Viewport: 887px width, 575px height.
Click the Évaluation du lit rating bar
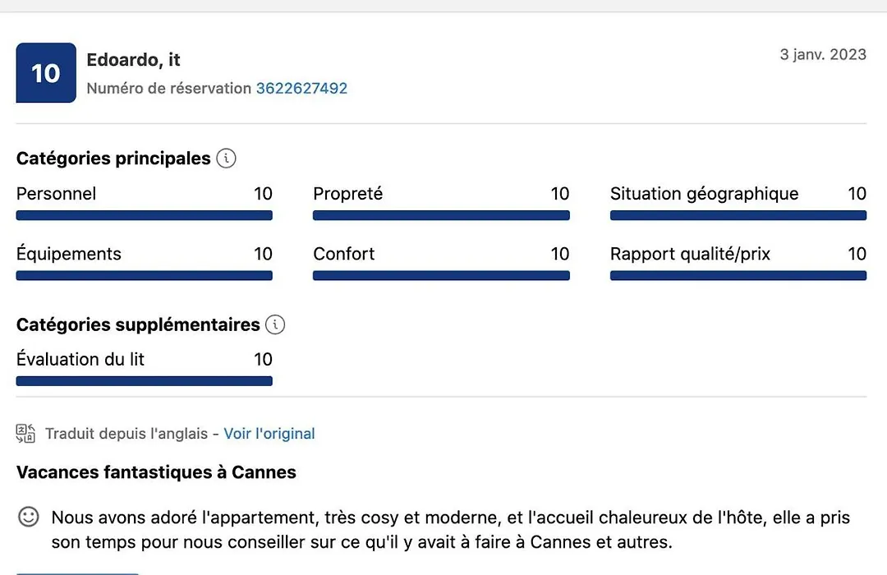(145, 381)
